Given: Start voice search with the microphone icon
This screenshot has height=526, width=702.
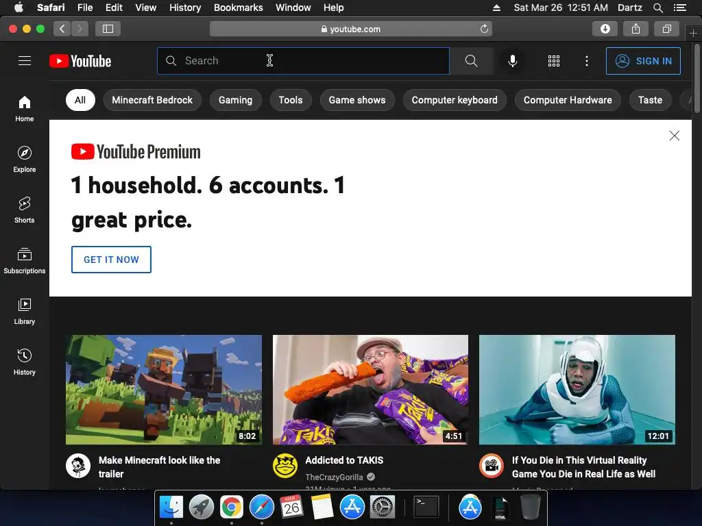Looking at the screenshot, I should pos(513,61).
